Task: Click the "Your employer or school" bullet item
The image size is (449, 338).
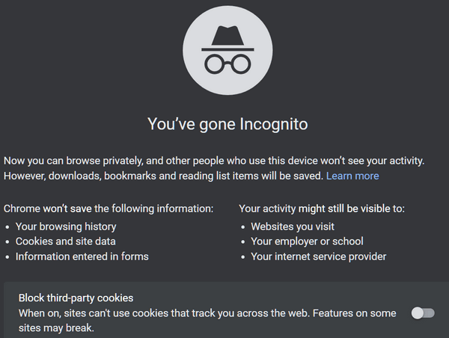Action: [x=307, y=242]
